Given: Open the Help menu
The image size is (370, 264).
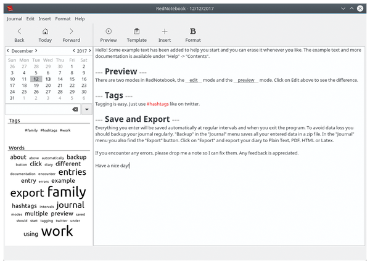Looking at the screenshot, I should click(80, 19).
